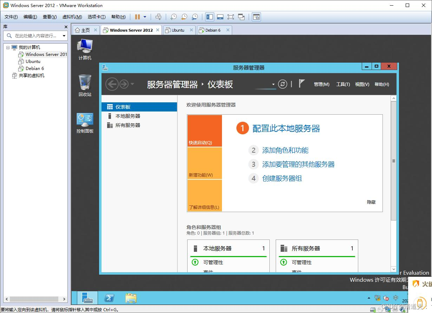The height and width of the screenshot is (313, 432).
Task: Toggle the thumbnail bar view icon
Action: click(220, 17)
